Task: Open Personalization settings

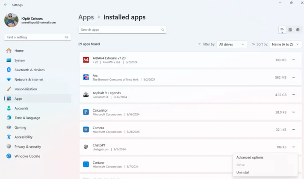Action: tap(38, 89)
